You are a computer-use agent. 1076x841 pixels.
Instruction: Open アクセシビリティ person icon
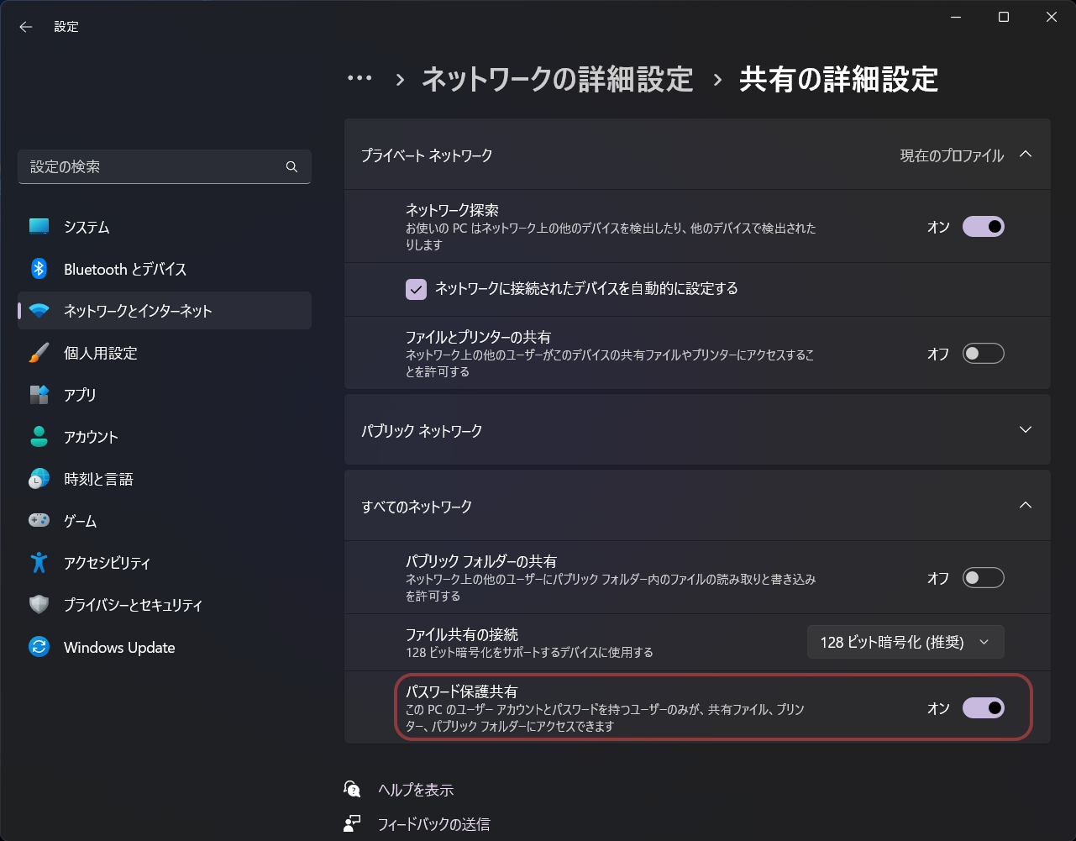(39, 563)
